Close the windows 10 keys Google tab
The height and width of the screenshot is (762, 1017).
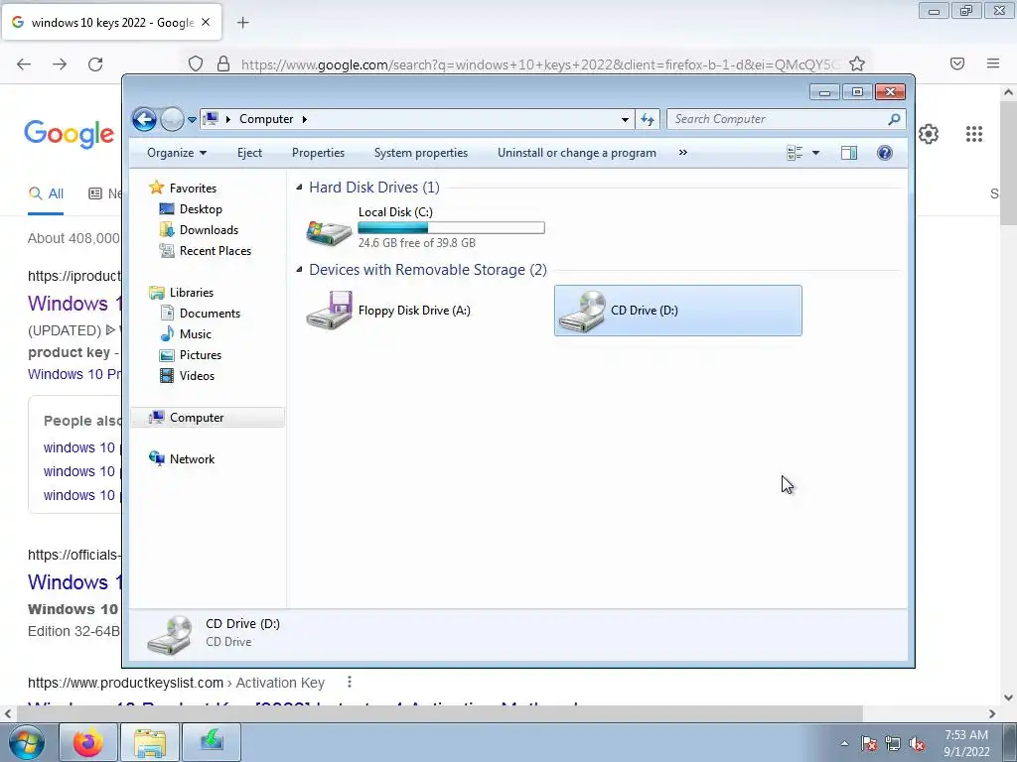click(x=206, y=22)
